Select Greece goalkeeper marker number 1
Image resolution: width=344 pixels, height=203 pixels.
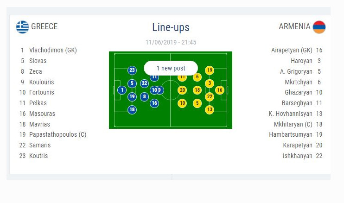[122, 90]
